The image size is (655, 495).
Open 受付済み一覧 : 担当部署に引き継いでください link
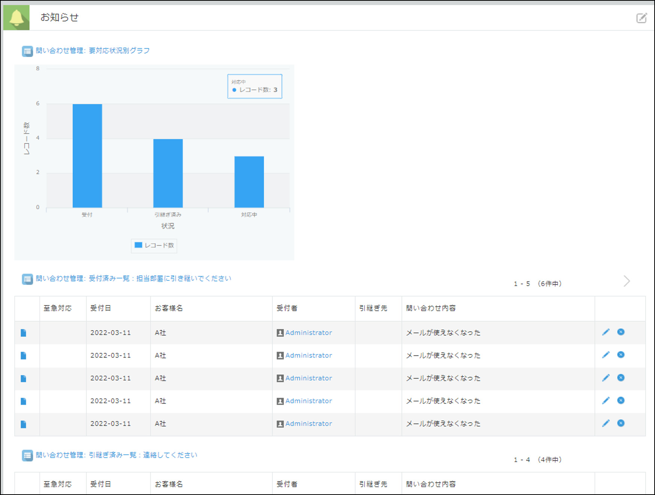click(x=133, y=279)
